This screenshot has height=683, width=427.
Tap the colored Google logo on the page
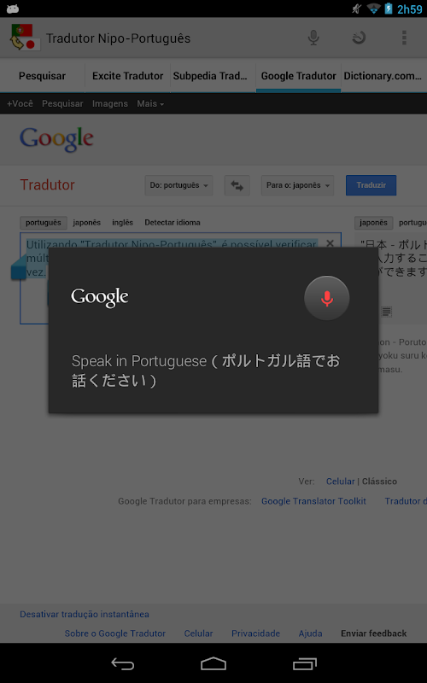coord(56,139)
